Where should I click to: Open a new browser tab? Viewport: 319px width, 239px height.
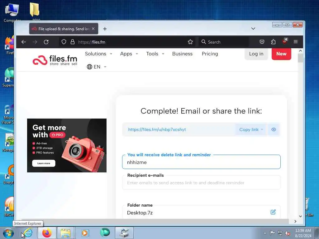click(105, 29)
